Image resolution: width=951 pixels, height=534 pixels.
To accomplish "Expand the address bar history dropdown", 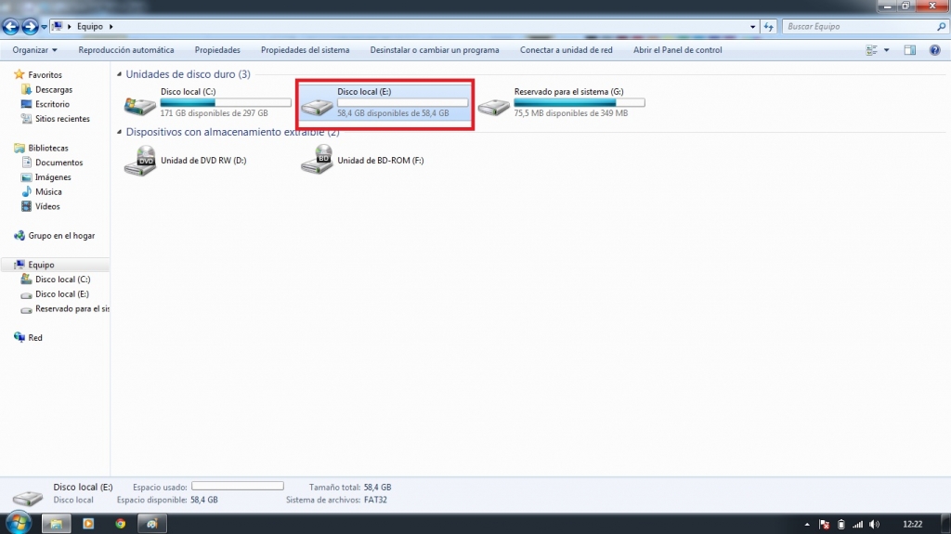I will click(754, 27).
